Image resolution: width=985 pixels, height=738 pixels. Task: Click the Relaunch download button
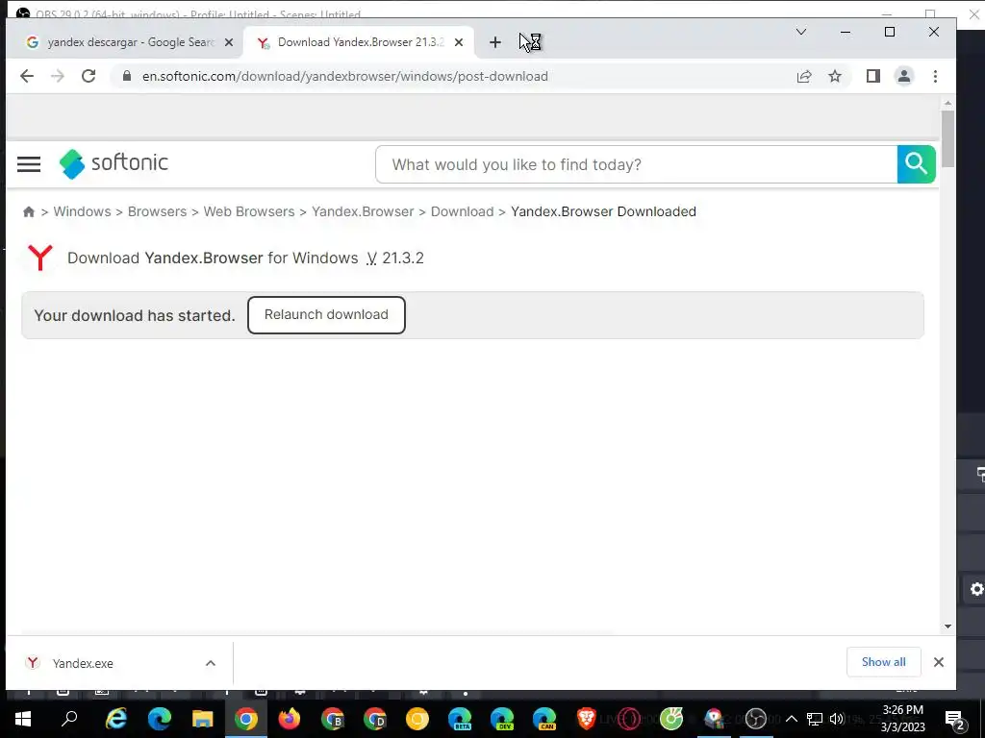point(326,314)
